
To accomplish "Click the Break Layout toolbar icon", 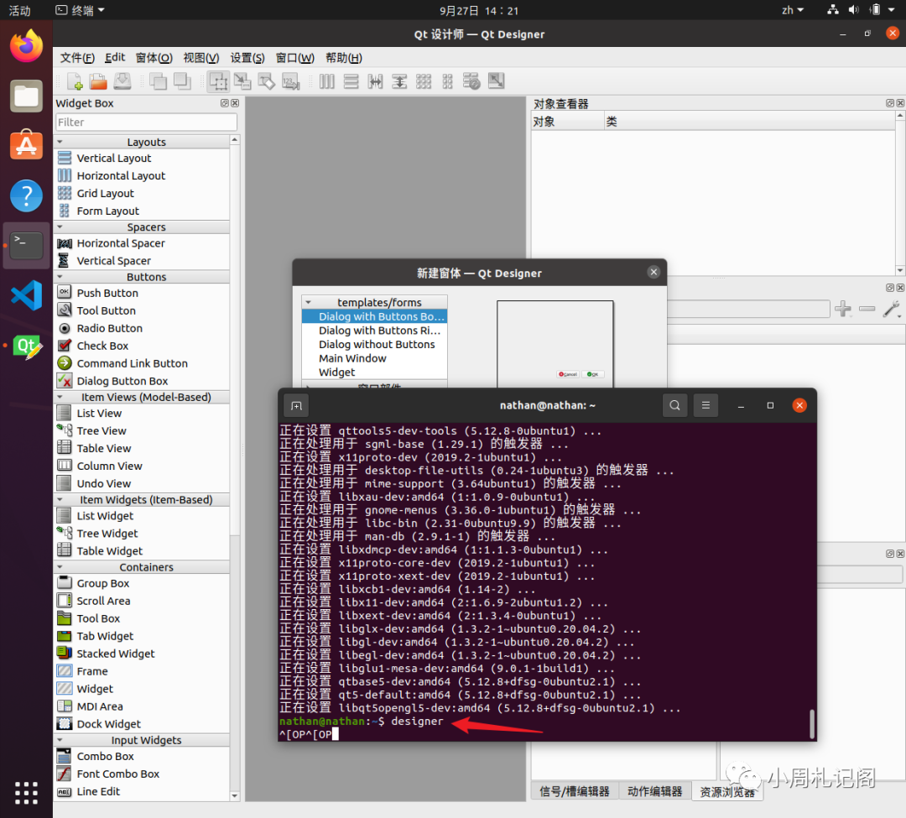I will point(471,81).
